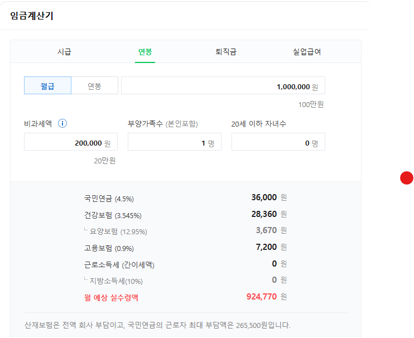
Task: Select the 건강보험 (3.545%) label
Action: pyautogui.click(x=112, y=215)
